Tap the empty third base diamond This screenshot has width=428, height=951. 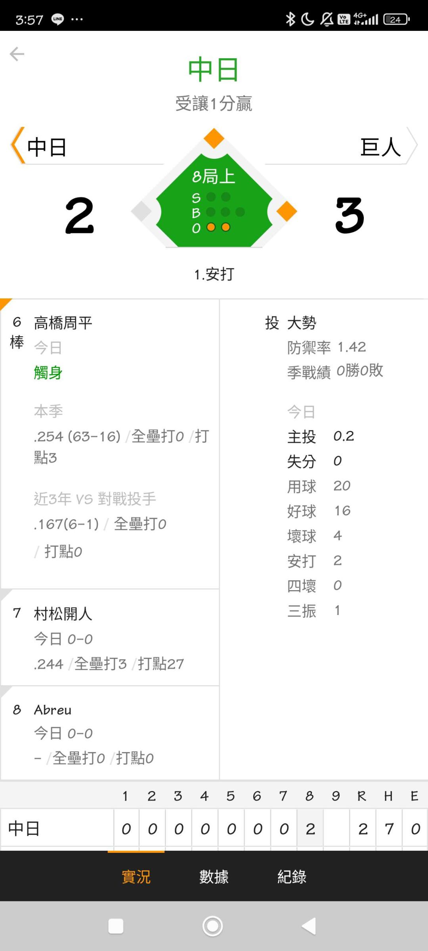(141, 211)
